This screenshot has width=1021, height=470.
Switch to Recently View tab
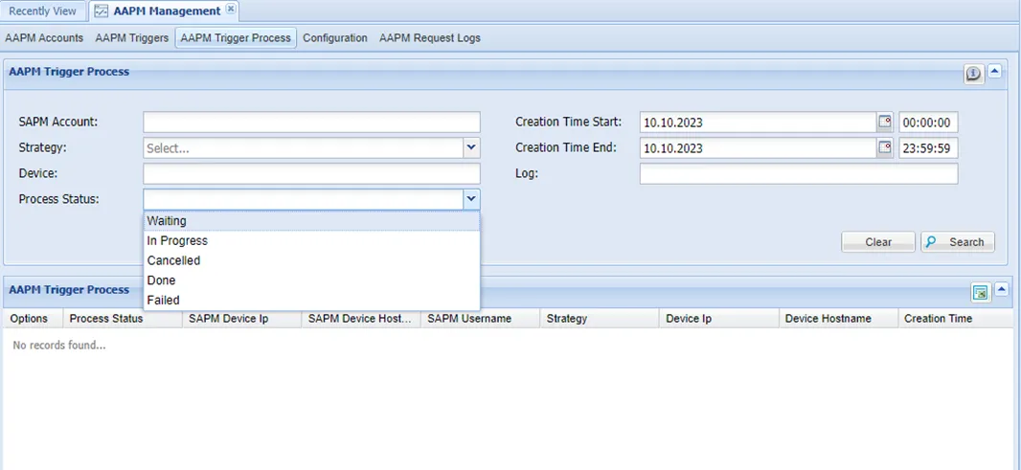click(x=42, y=11)
